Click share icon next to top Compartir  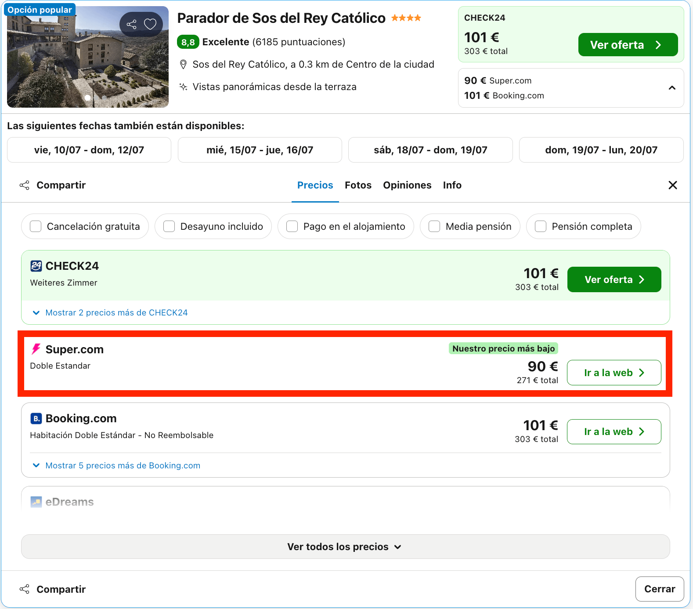click(25, 185)
